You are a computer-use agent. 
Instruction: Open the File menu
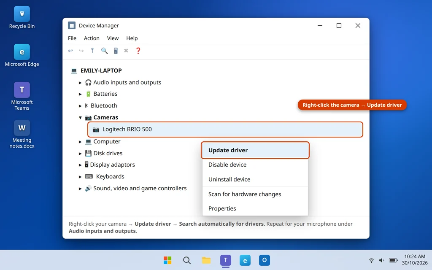click(x=72, y=38)
